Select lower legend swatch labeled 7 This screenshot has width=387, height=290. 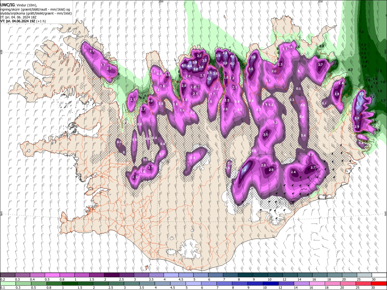tap(224, 283)
